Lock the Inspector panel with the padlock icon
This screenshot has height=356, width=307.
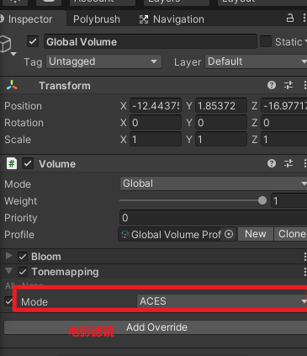[290, 19]
